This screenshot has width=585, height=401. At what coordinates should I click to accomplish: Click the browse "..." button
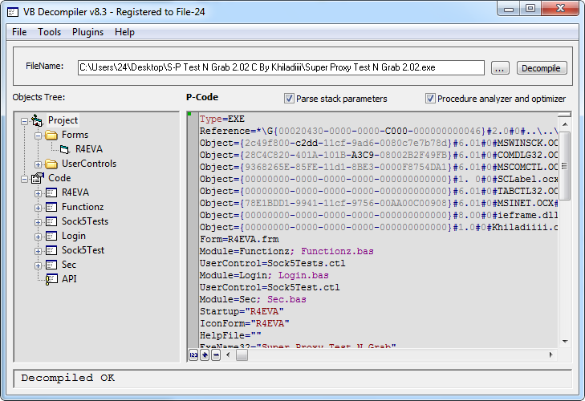(x=500, y=68)
